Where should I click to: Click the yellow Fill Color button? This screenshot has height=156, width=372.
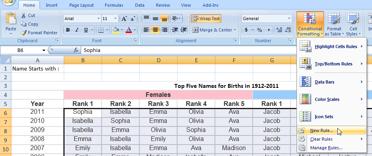click(x=116, y=30)
